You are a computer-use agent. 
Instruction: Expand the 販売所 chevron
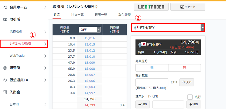tap(45, 68)
